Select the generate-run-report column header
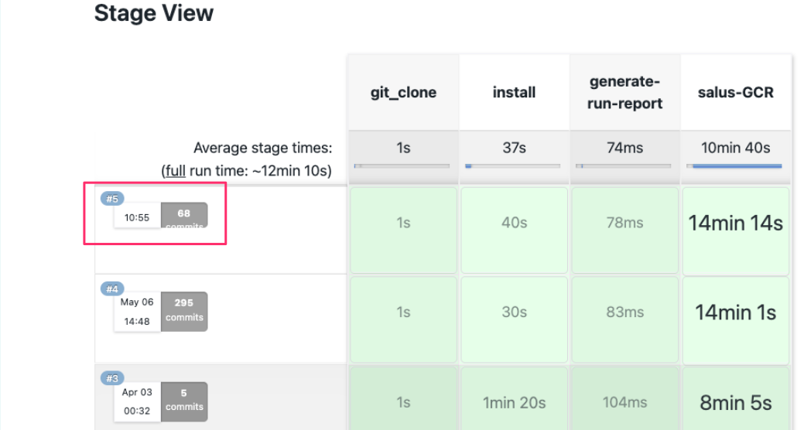 (x=625, y=93)
